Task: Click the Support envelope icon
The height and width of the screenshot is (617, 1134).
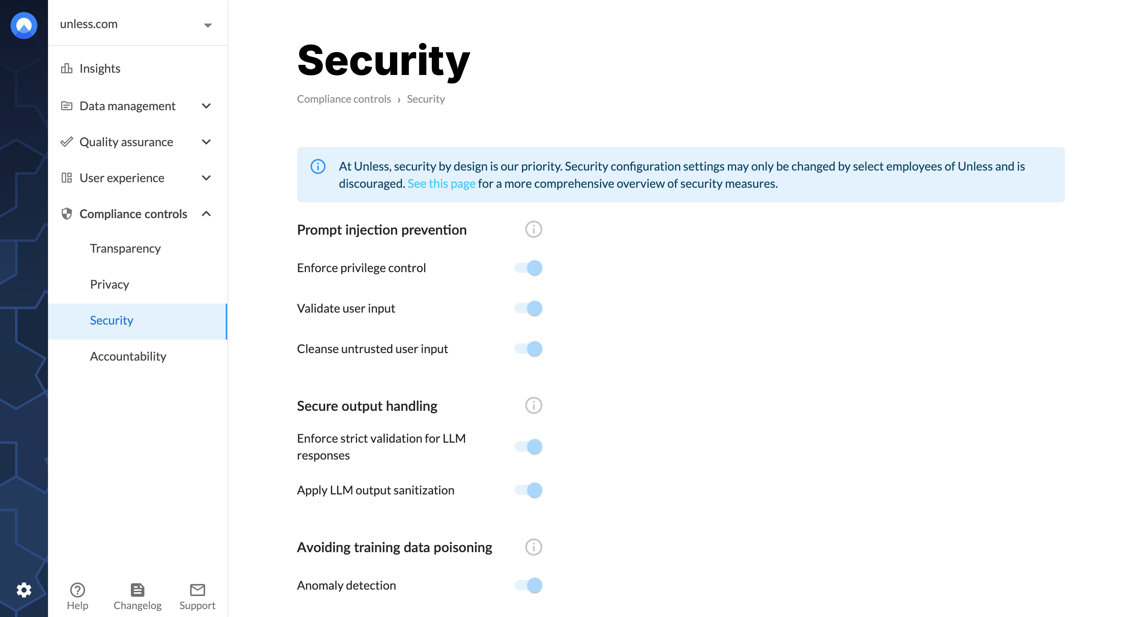Action: 196,589
